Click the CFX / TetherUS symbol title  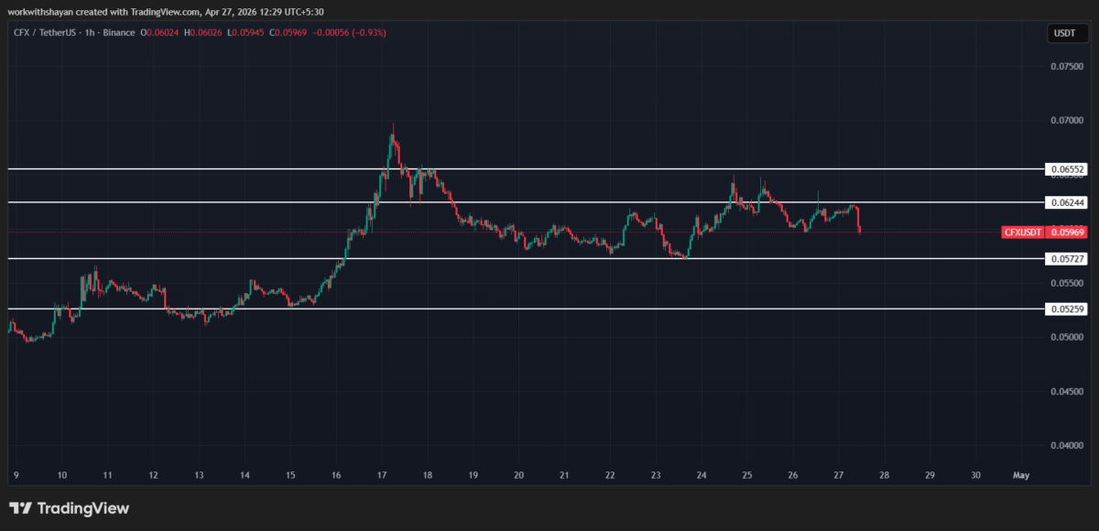pyautogui.click(x=45, y=33)
